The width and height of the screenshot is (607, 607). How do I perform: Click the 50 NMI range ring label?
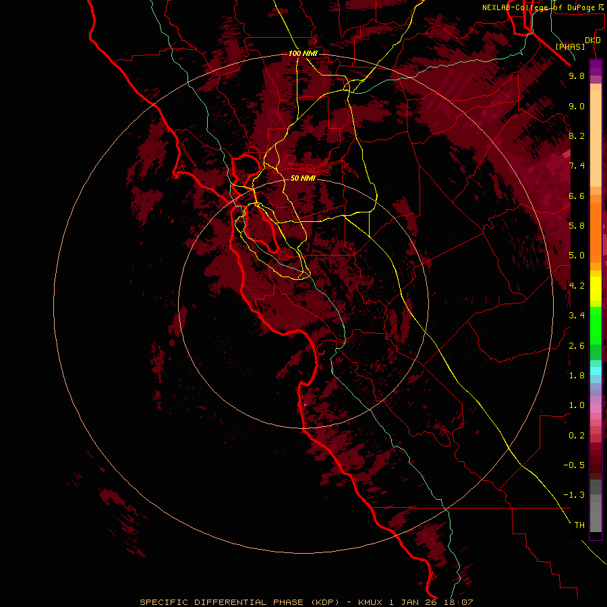[303, 179]
